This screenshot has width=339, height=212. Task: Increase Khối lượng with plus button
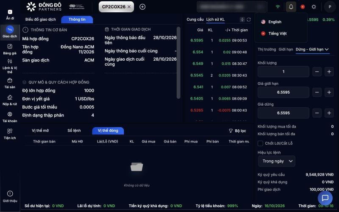tap(329, 72)
